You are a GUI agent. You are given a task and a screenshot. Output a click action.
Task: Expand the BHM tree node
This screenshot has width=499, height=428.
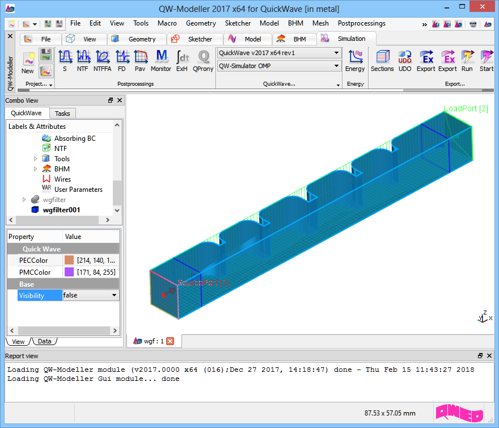pyautogui.click(x=36, y=169)
